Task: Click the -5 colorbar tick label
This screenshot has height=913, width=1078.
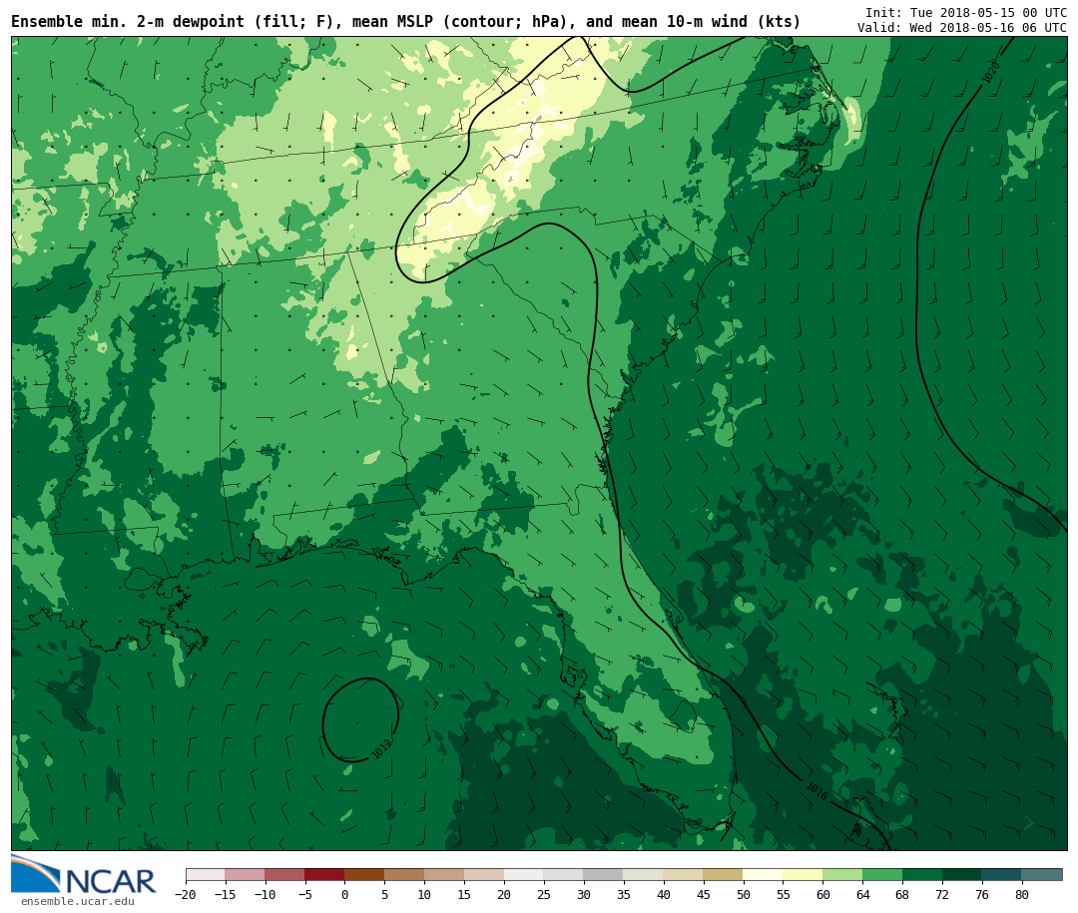Action: coord(305,894)
